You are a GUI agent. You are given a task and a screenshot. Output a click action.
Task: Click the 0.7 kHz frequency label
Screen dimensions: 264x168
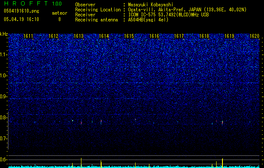coord(4,139)
